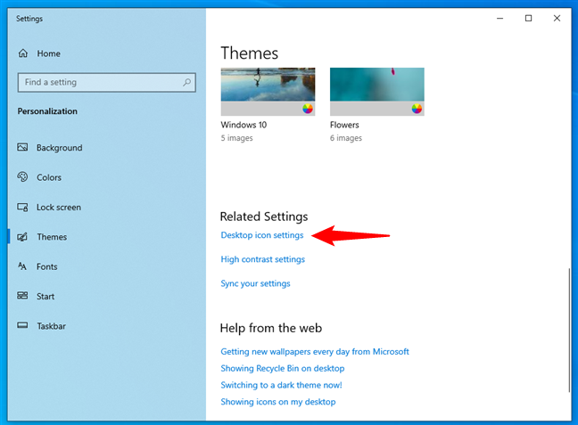Screen dimensions: 578x425
Task: Click the search magnifier icon
Action: click(187, 82)
